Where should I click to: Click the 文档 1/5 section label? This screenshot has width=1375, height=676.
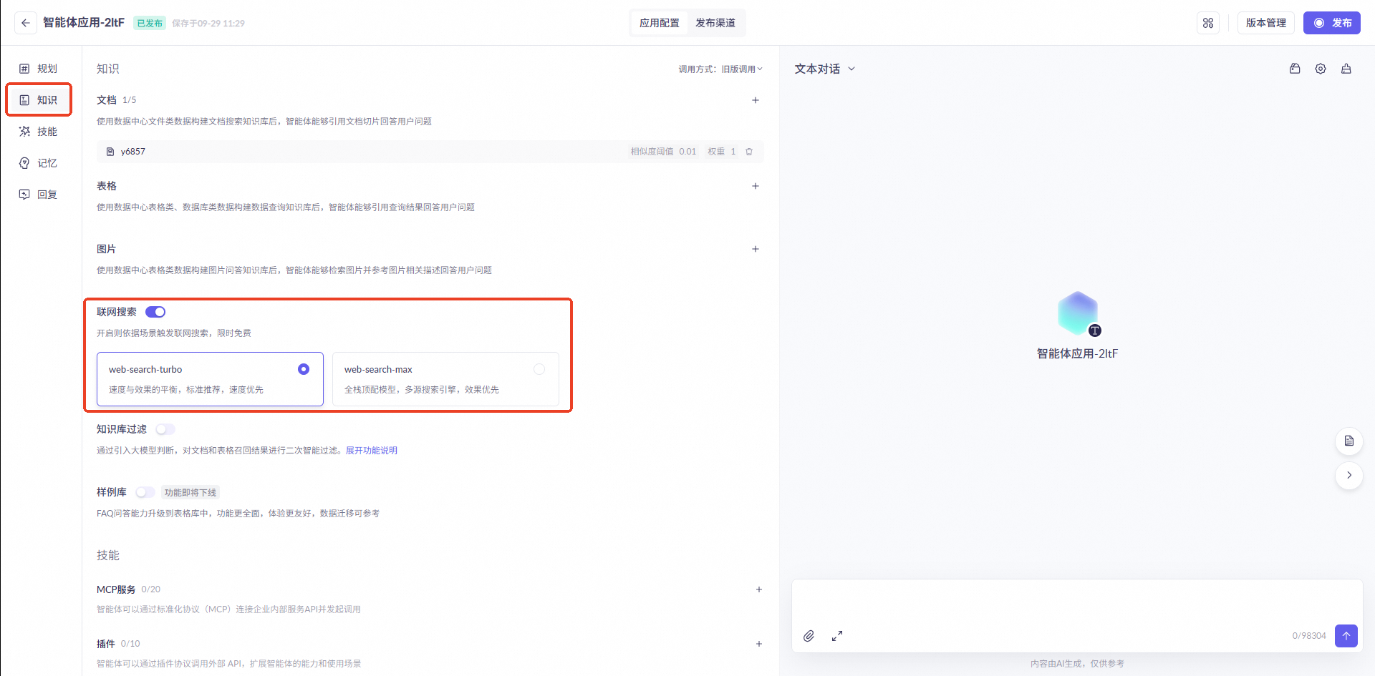pos(117,100)
